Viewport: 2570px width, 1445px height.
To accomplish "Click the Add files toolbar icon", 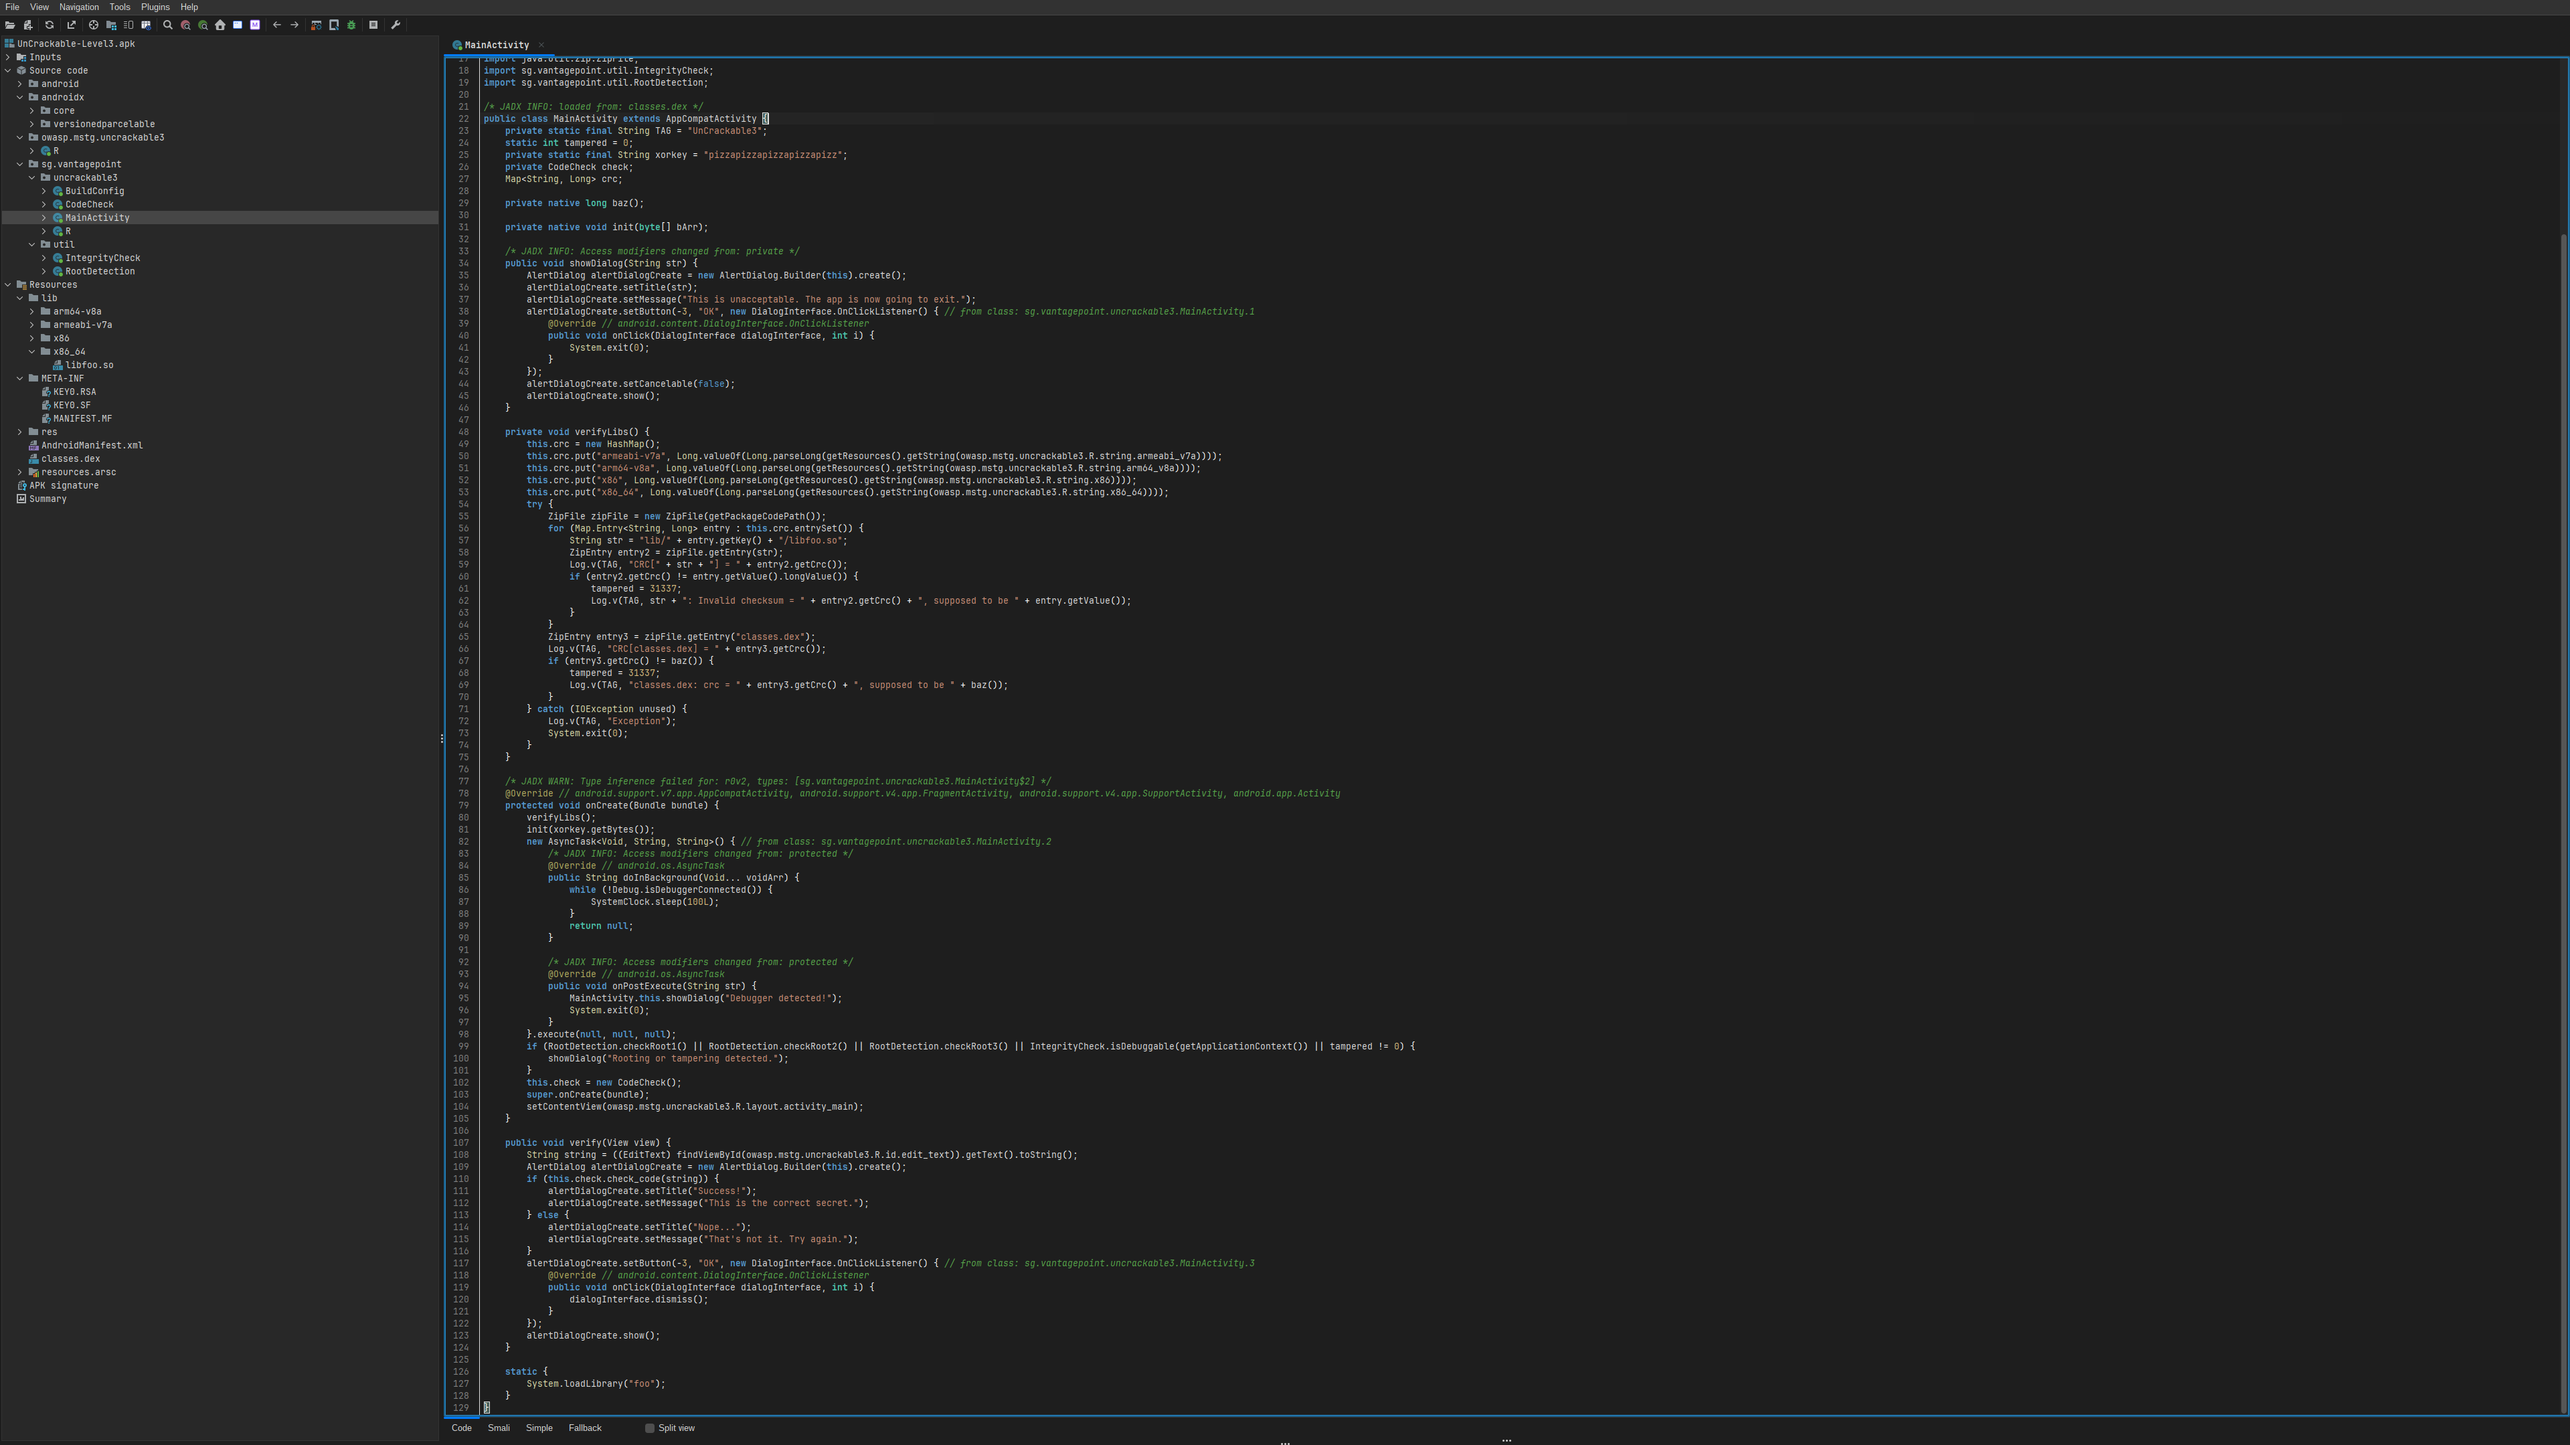I will coord(28,25).
